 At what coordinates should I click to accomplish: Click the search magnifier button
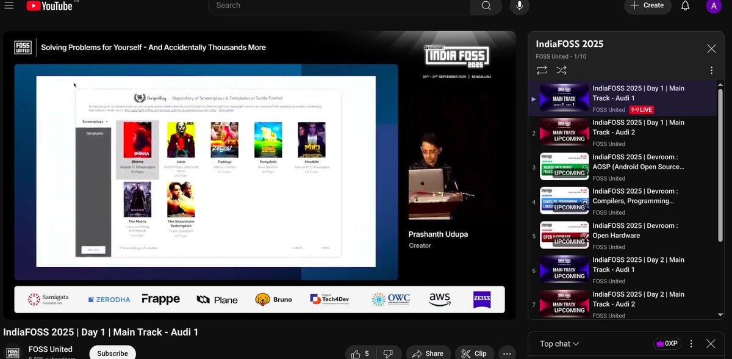(x=486, y=6)
